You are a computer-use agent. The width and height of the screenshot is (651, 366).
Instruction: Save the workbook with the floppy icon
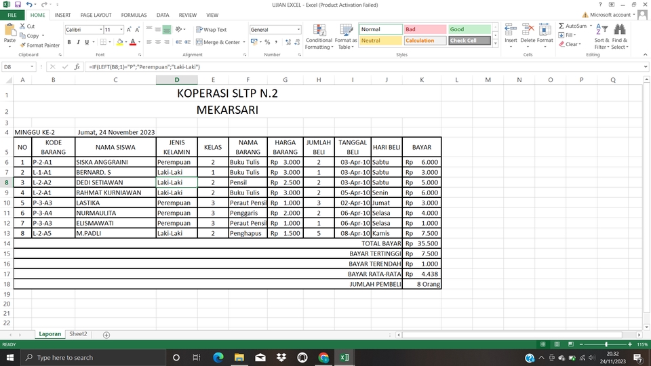point(18,5)
